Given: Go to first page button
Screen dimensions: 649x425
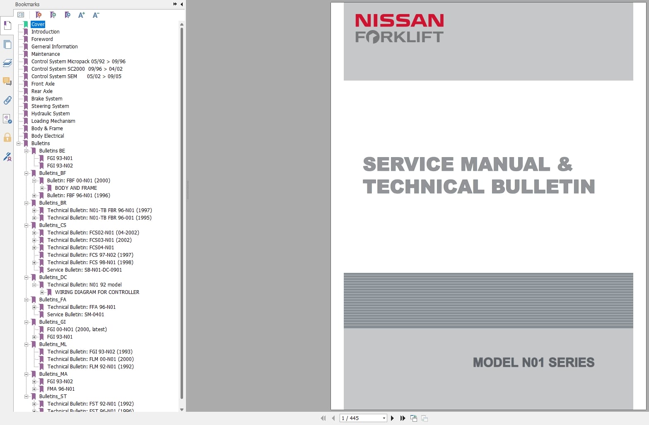Looking at the screenshot, I should coord(323,418).
